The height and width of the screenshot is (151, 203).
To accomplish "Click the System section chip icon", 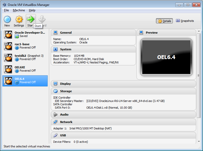I will pos(56,49).
